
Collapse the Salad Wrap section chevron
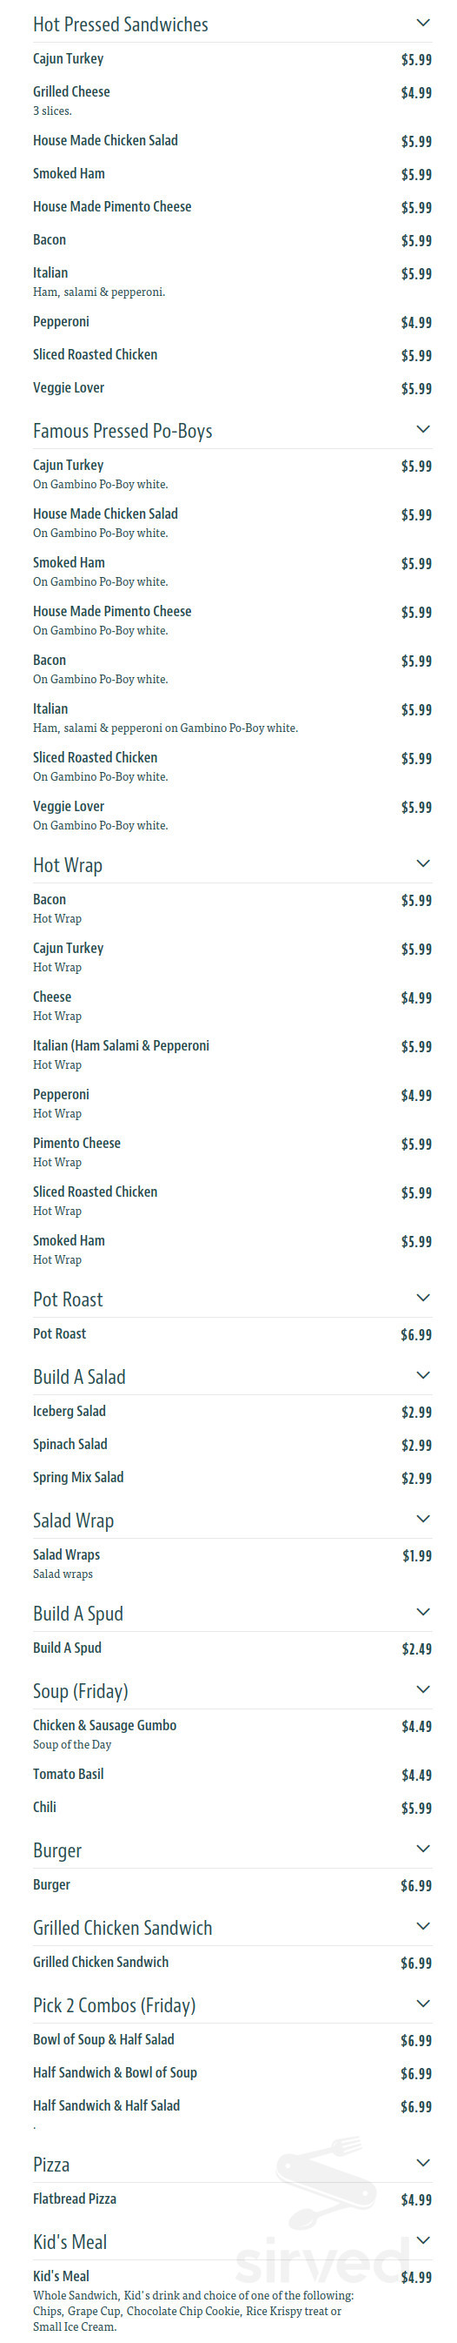tap(422, 1519)
